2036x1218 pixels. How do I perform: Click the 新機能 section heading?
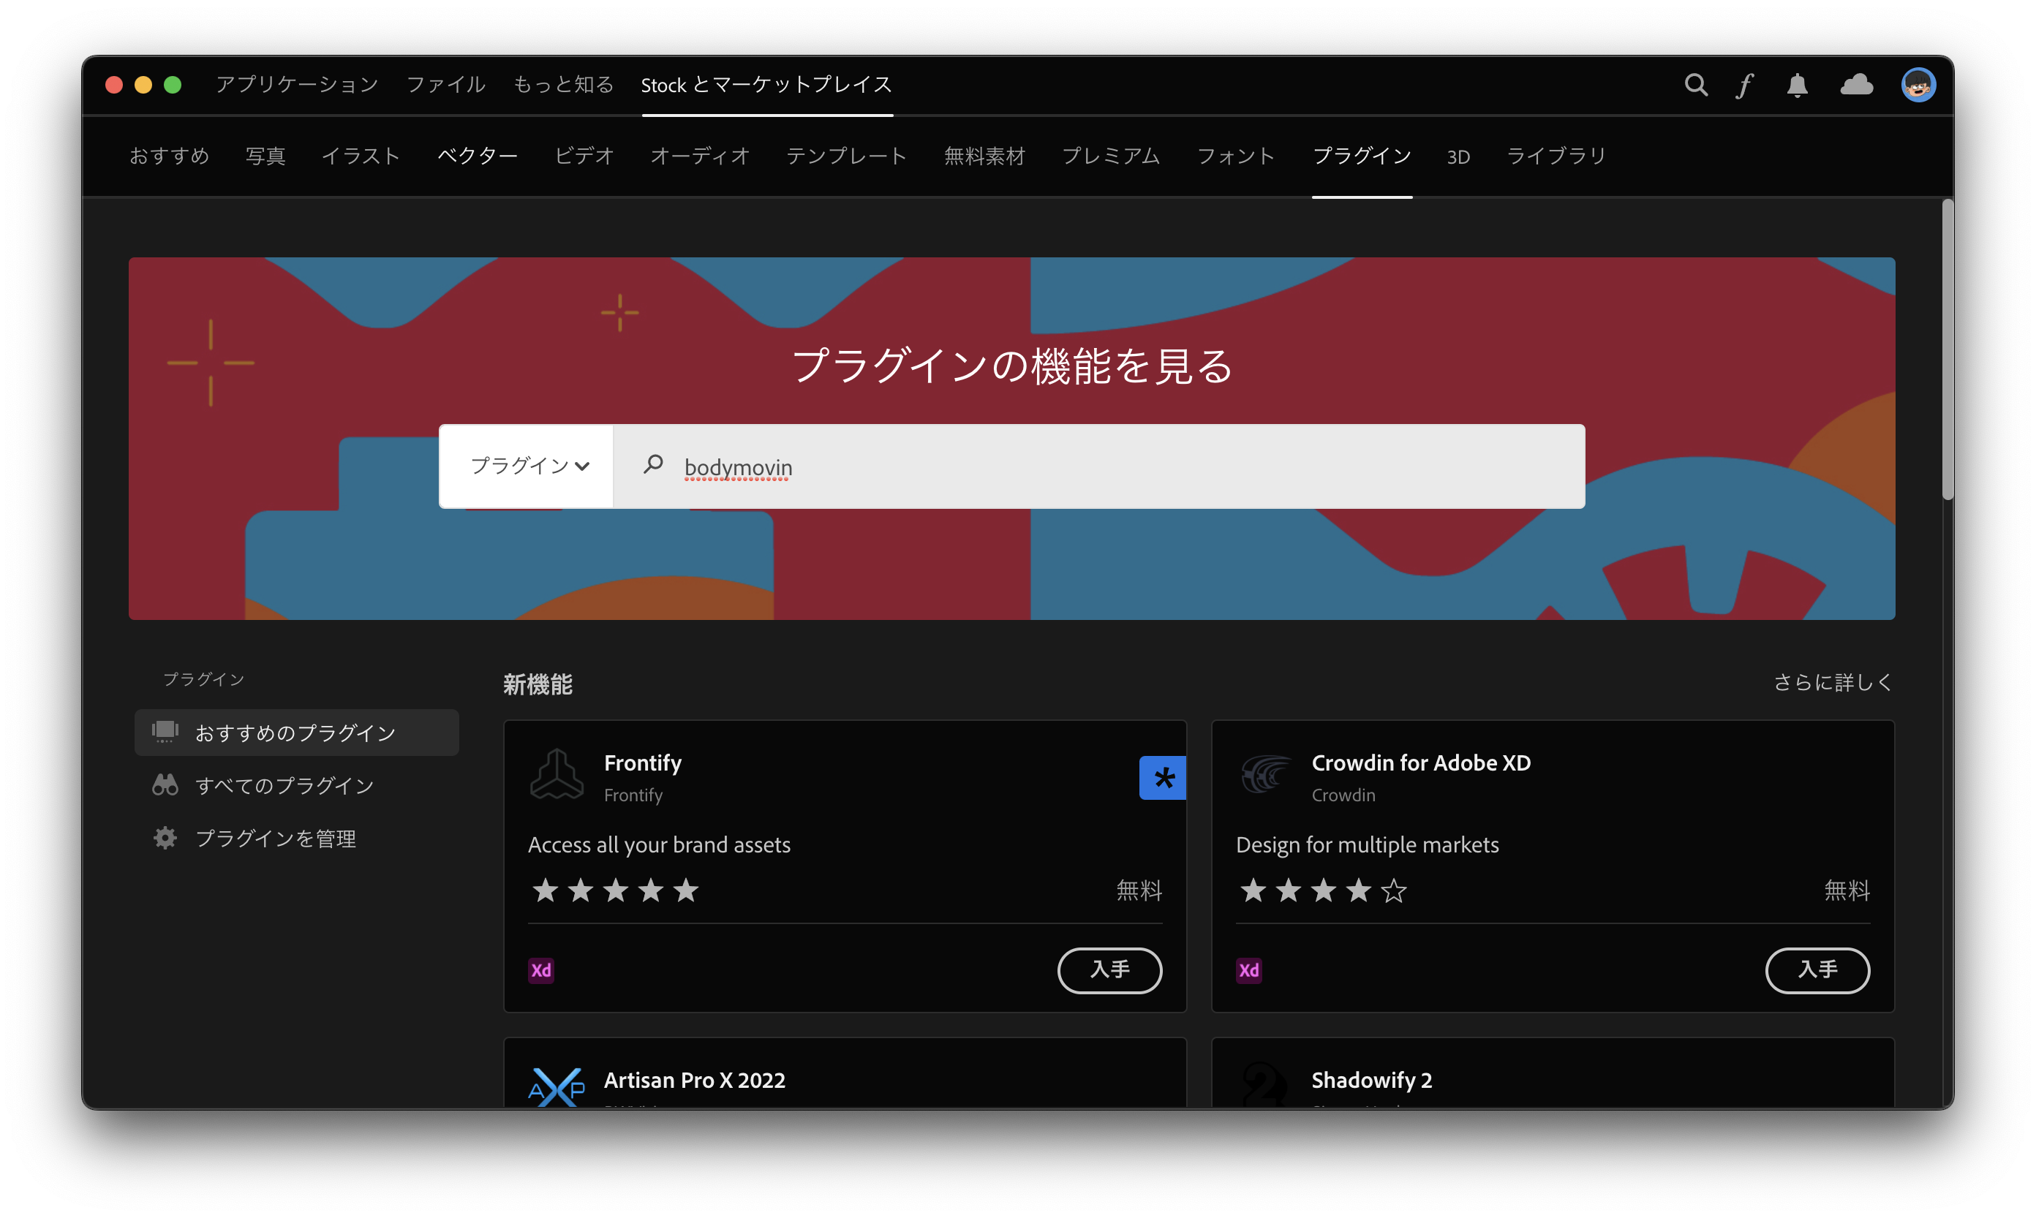tap(538, 684)
